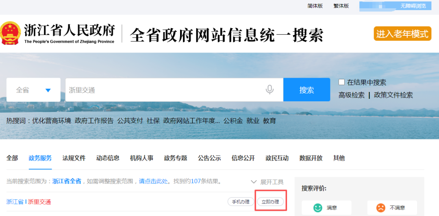Open the 浙里交通 search result title

tap(39, 202)
